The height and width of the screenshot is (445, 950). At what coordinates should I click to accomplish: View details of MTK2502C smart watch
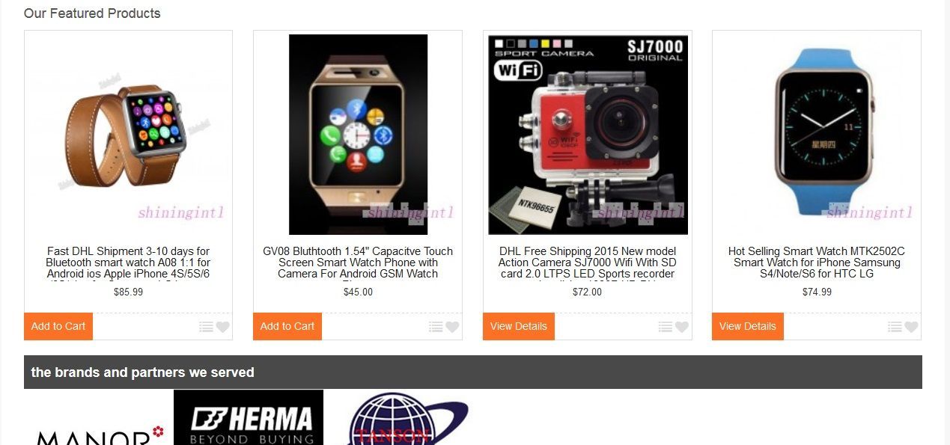coord(748,326)
